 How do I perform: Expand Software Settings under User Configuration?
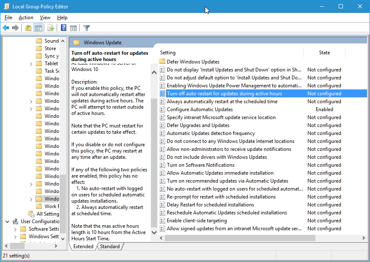(15, 229)
